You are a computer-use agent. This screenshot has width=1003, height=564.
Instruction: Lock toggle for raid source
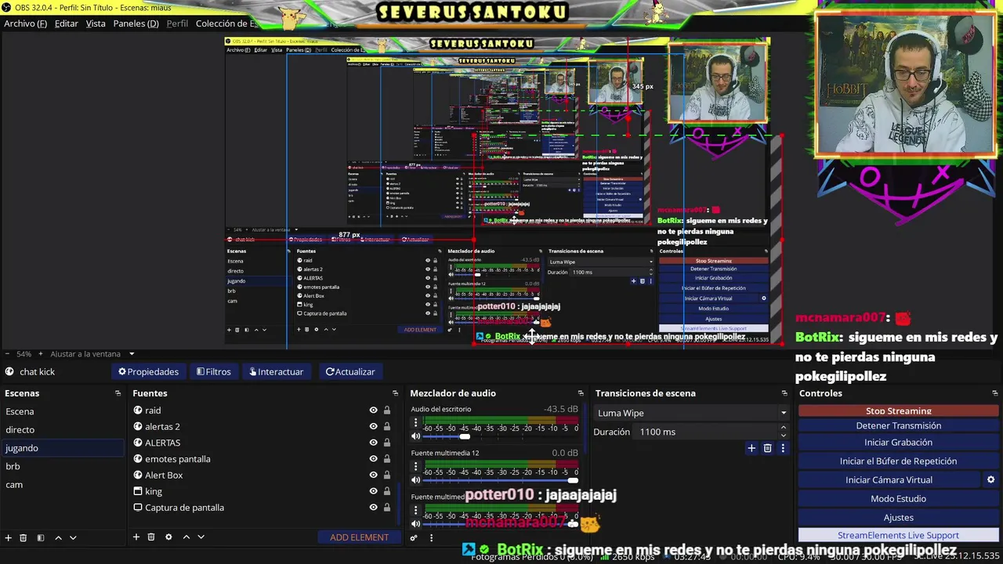click(386, 410)
